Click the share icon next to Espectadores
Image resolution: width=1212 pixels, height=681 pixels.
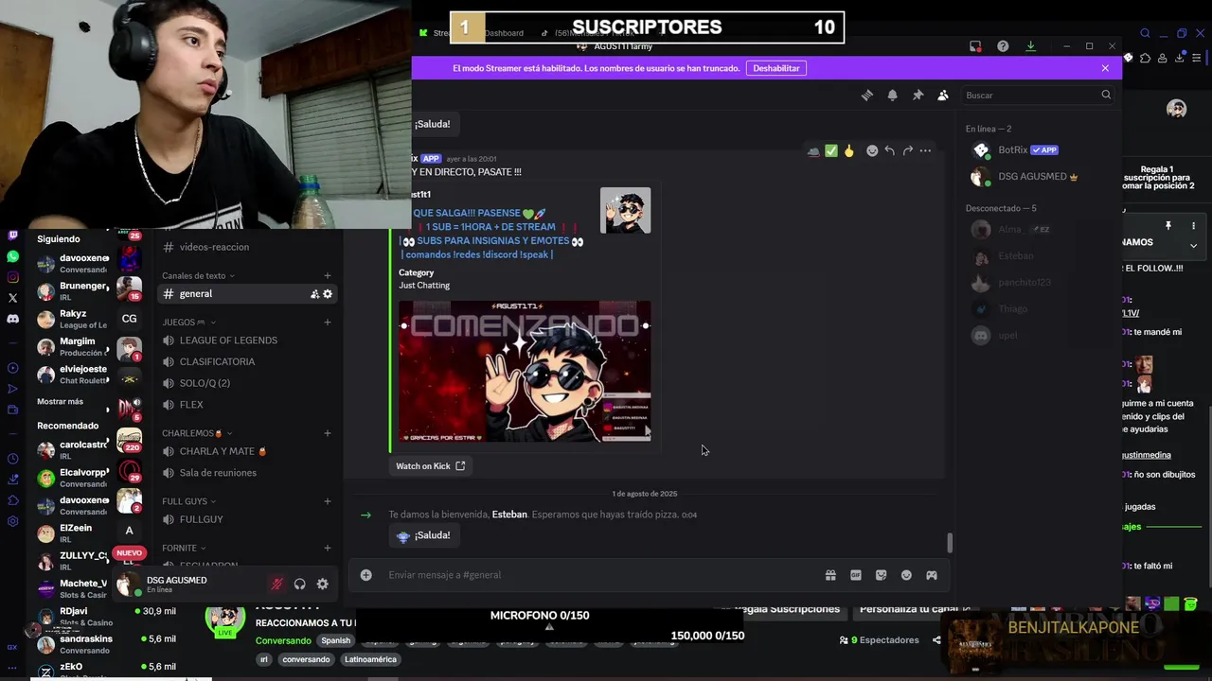tap(936, 640)
